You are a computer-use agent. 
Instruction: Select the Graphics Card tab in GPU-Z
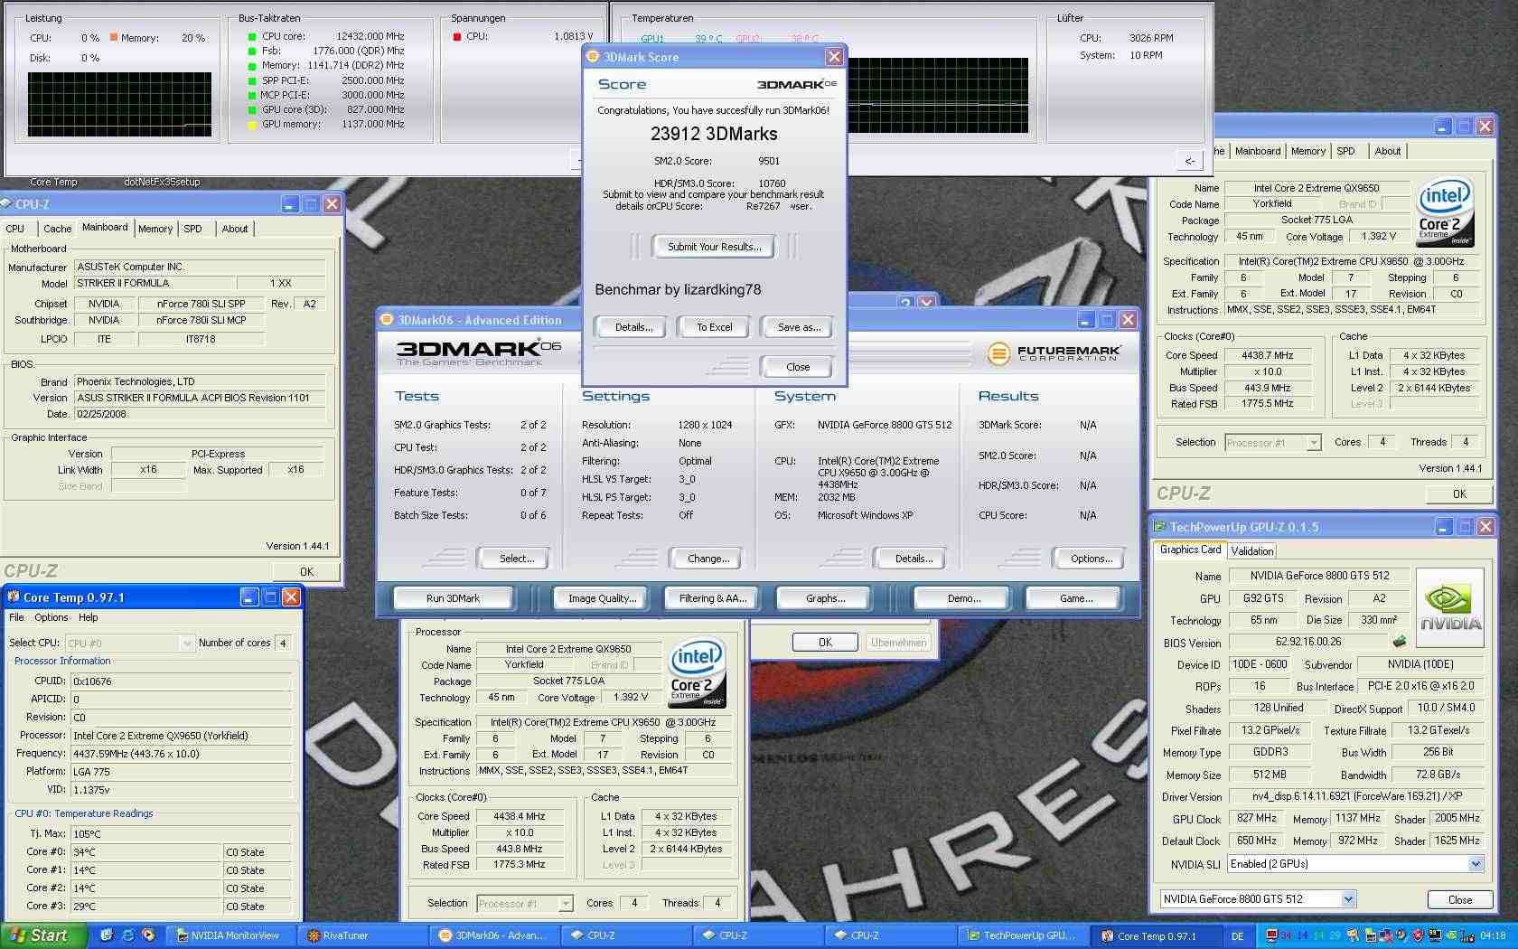point(1190,550)
